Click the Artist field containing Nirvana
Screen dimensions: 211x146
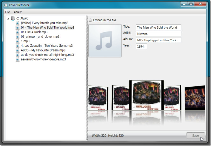click(158, 34)
